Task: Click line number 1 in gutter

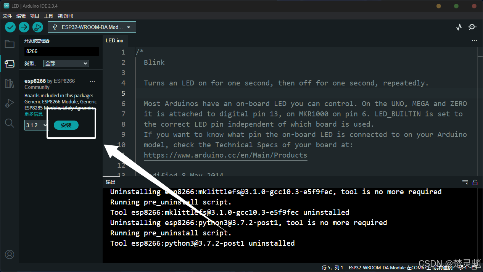Action: click(123, 52)
